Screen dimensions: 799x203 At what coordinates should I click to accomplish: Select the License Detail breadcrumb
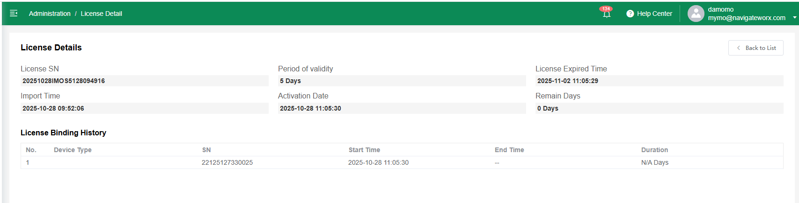[101, 14]
